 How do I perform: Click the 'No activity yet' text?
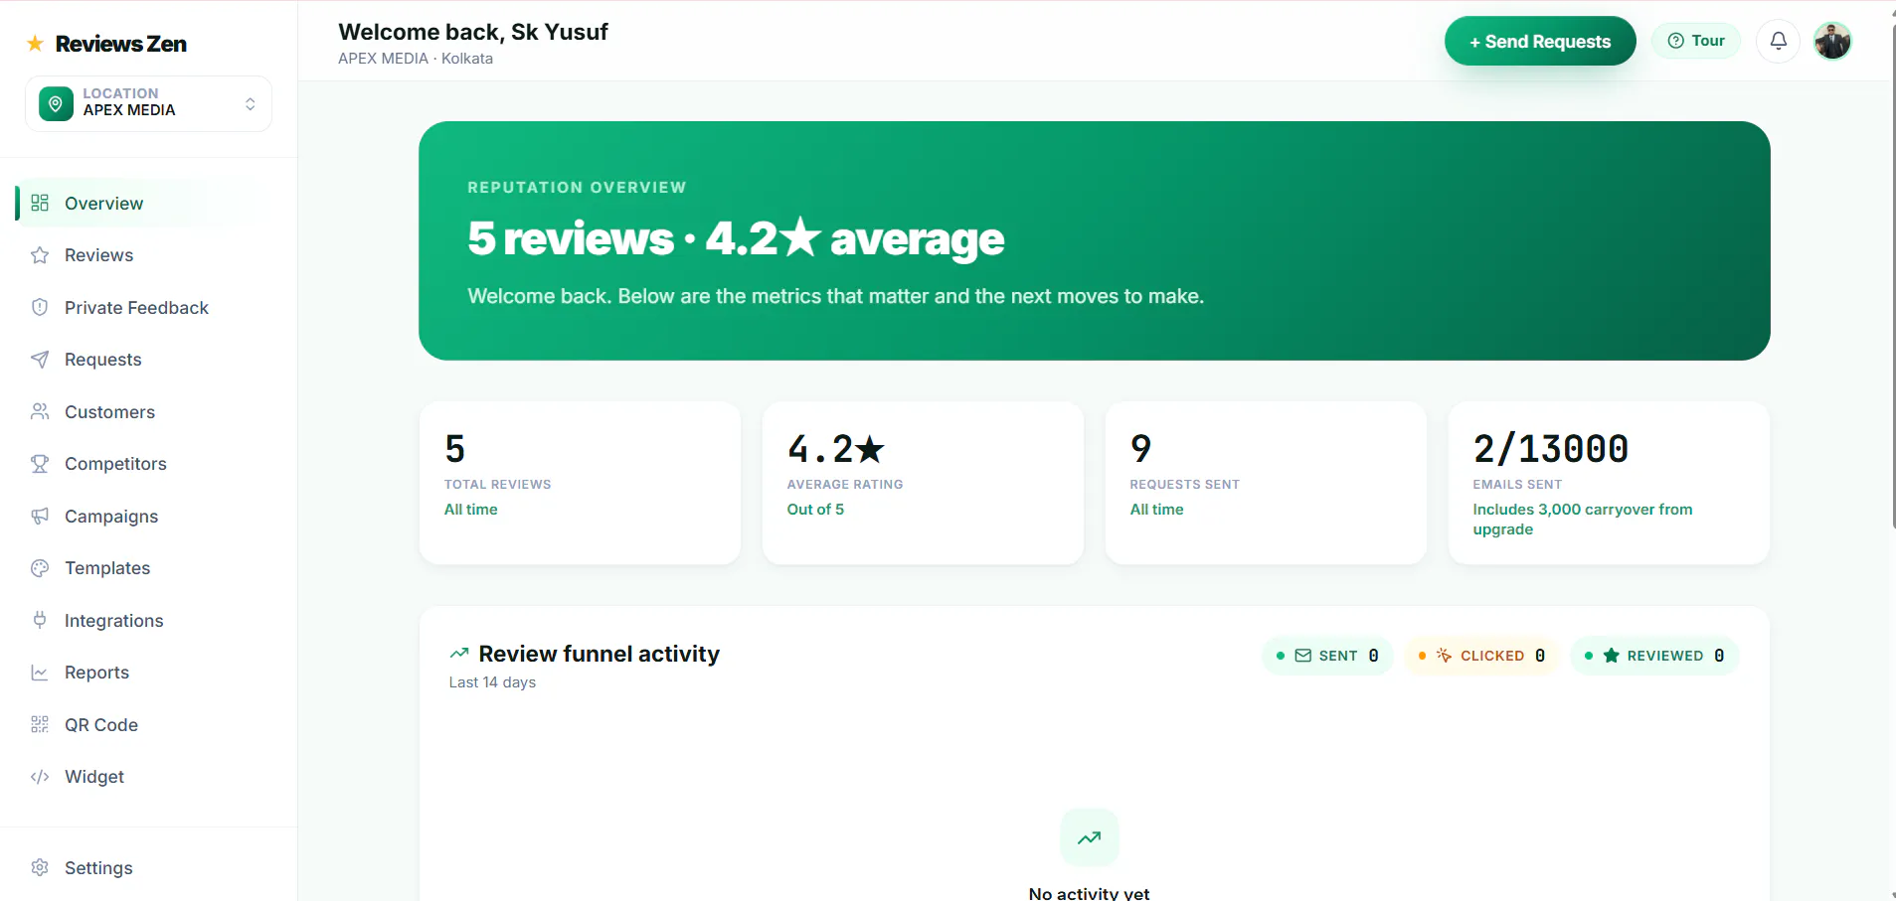point(1089,893)
